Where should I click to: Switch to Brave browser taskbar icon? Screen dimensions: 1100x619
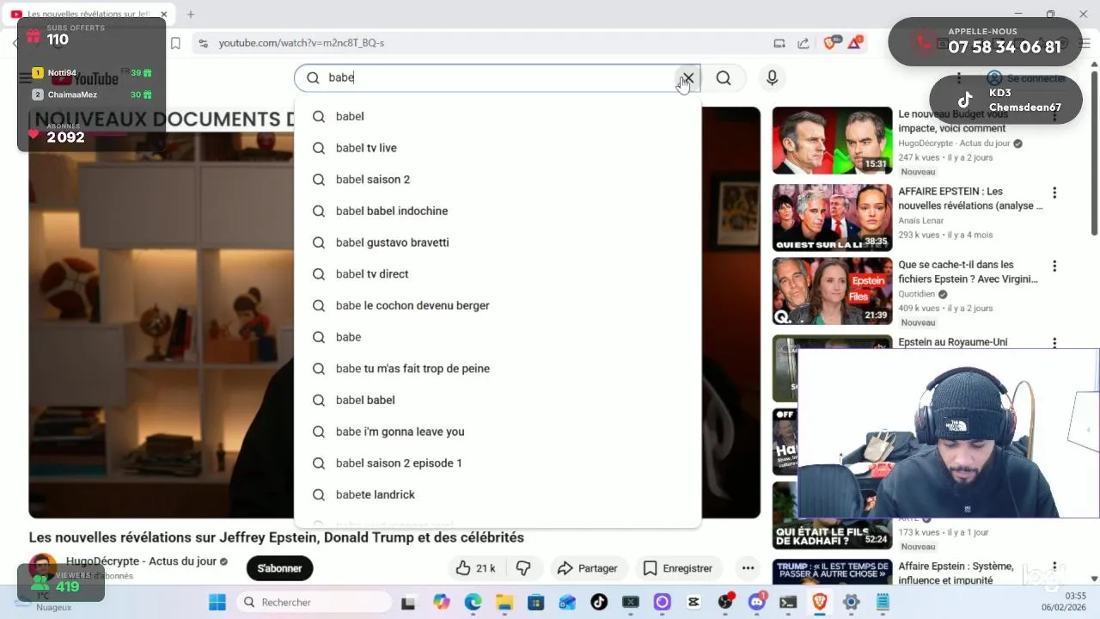tap(820, 603)
